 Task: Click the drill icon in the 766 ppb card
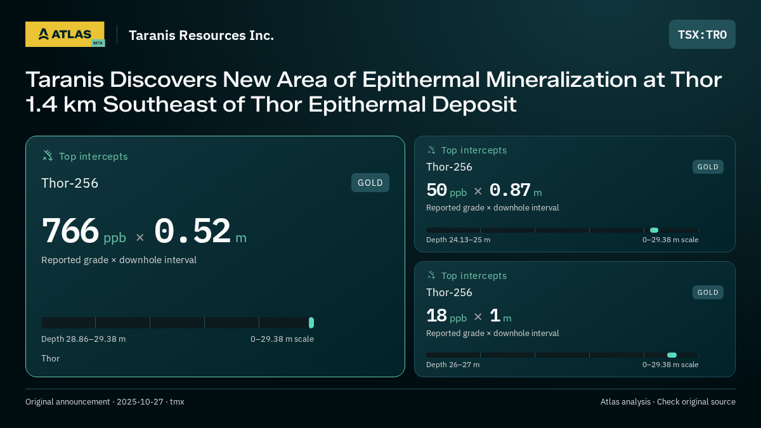[48, 155]
